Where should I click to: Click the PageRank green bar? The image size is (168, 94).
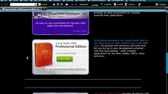(x=95, y=5)
